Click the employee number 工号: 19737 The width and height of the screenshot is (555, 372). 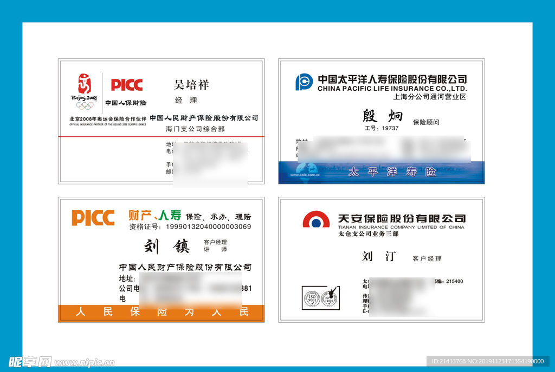click(382, 128)
